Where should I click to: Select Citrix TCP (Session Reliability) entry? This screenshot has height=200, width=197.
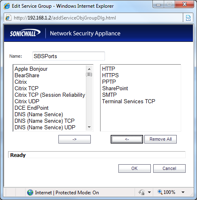(x=50, y=95)
